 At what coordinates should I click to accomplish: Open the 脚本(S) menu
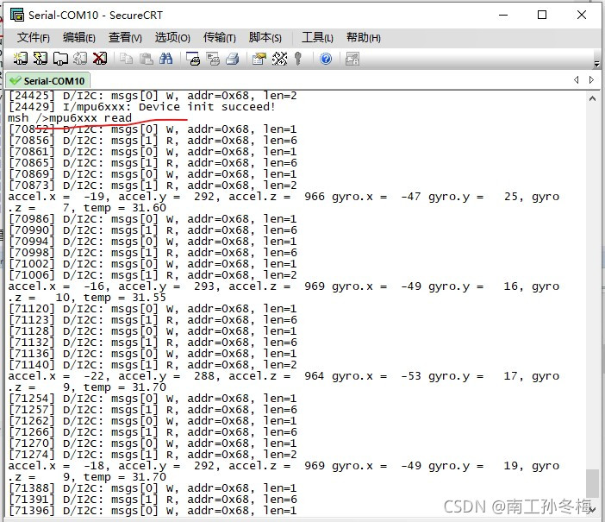(x=265, y=37)
